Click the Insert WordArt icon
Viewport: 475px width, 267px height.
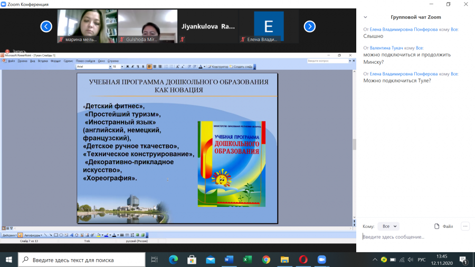[x=71, y=235]
